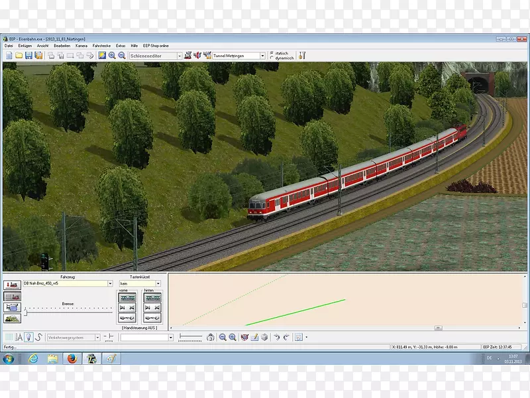Click the wrench and screwdriver settings icon
This screenshot has height=398, width=530.
[x=301, y=56]
